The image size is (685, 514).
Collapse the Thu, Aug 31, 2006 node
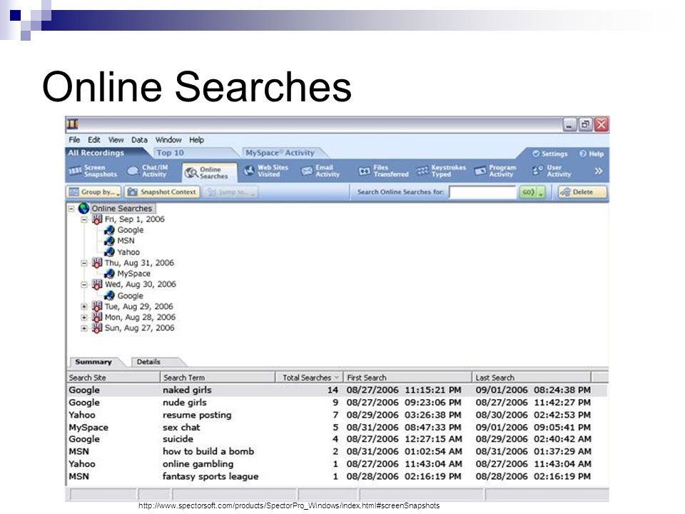point(84,263)
